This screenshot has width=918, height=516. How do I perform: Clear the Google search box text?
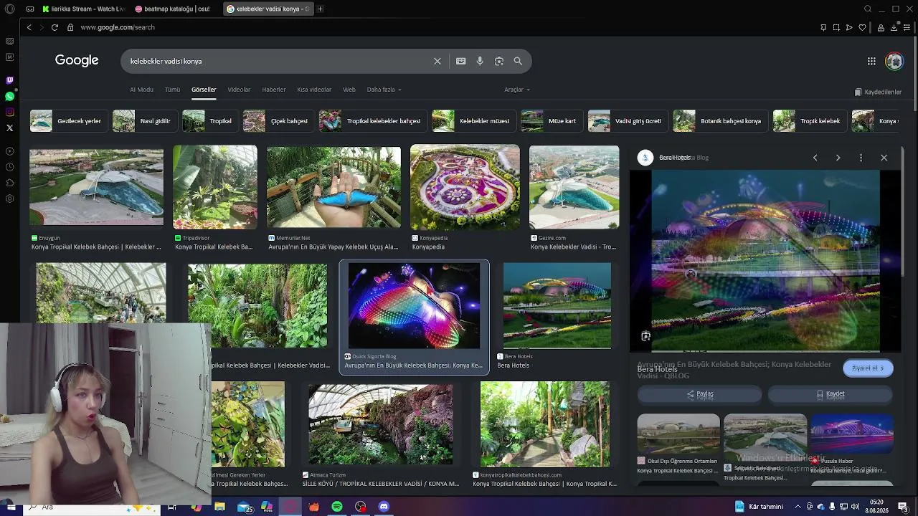pyautogui.click(x=437, y=61)
